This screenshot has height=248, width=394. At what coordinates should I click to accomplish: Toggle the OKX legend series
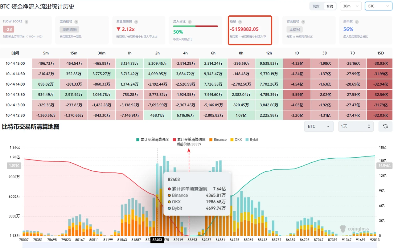[x=236, y=140]
